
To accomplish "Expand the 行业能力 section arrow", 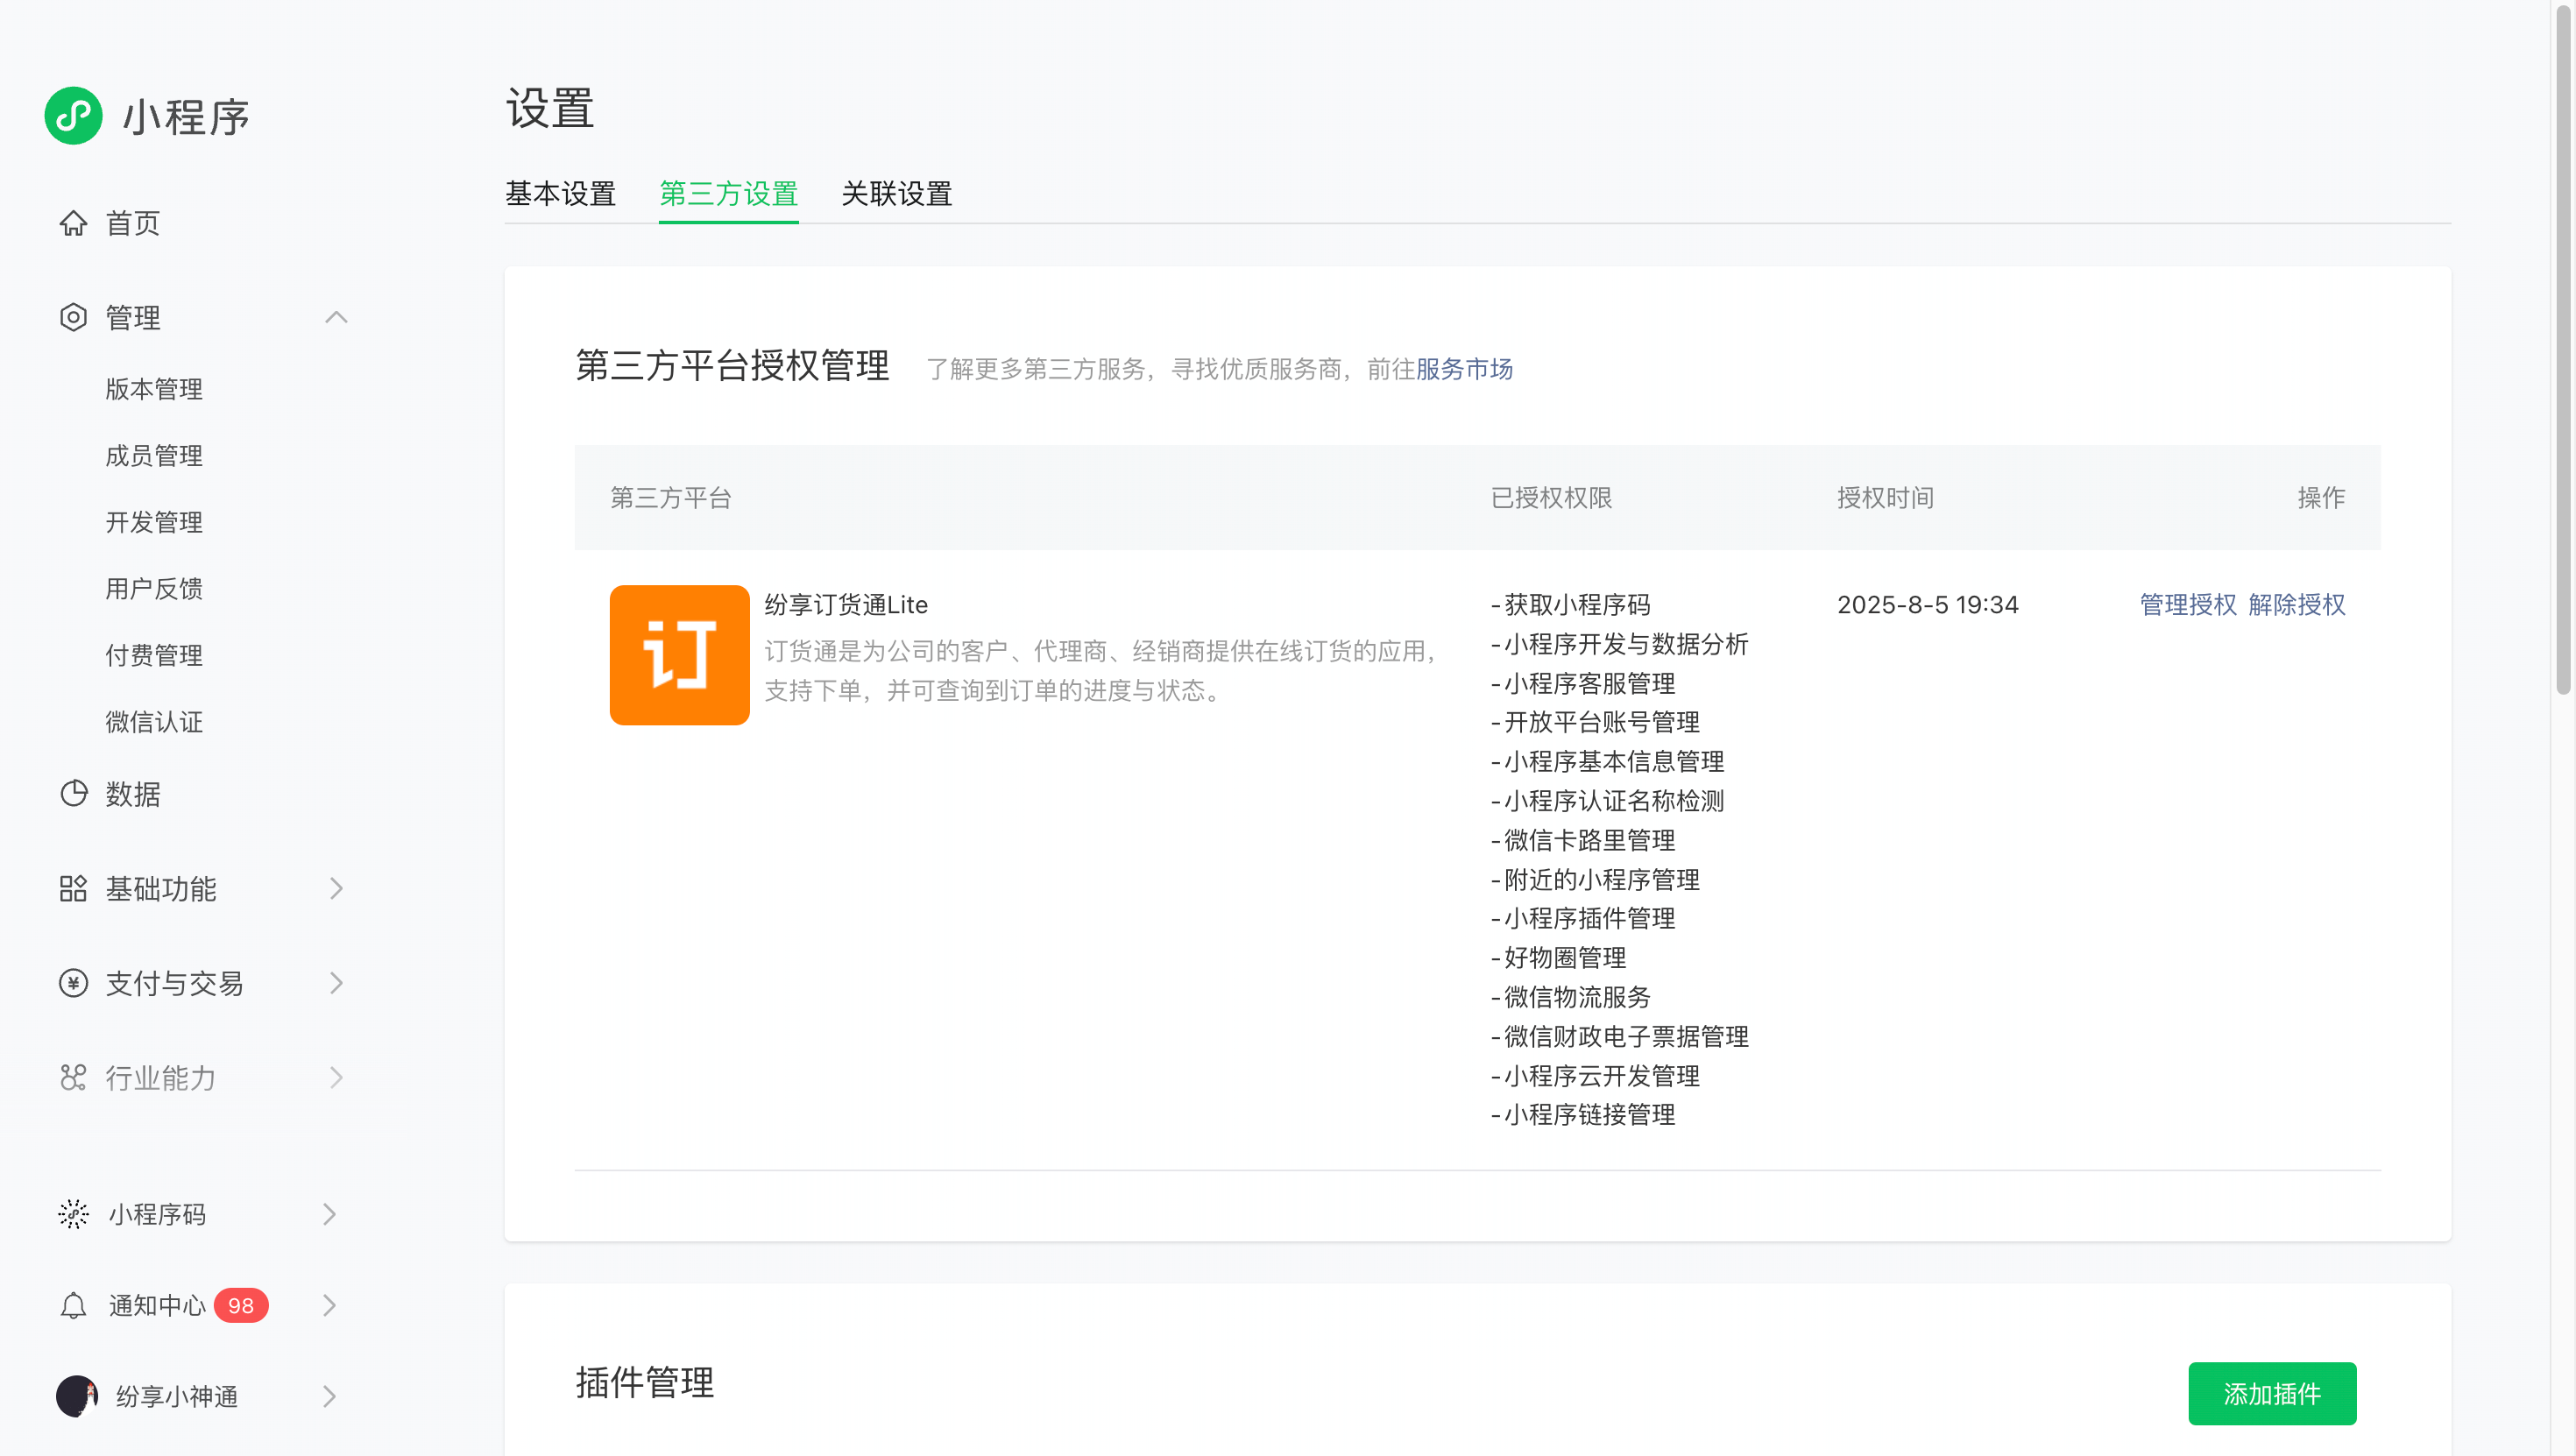I will 336,1077.
